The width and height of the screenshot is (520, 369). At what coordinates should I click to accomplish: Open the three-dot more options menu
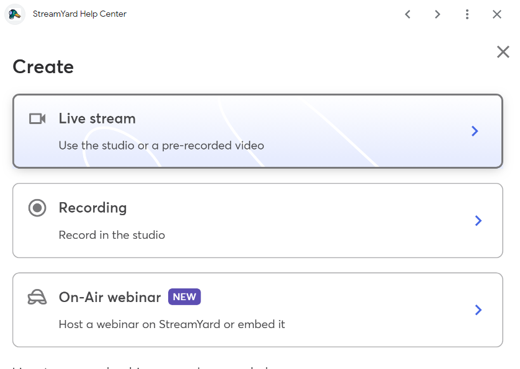467,14
